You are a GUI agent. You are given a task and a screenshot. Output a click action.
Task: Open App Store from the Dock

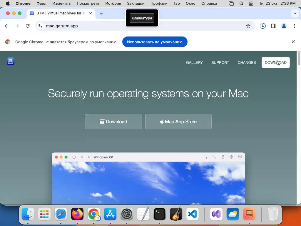[110, 214]
